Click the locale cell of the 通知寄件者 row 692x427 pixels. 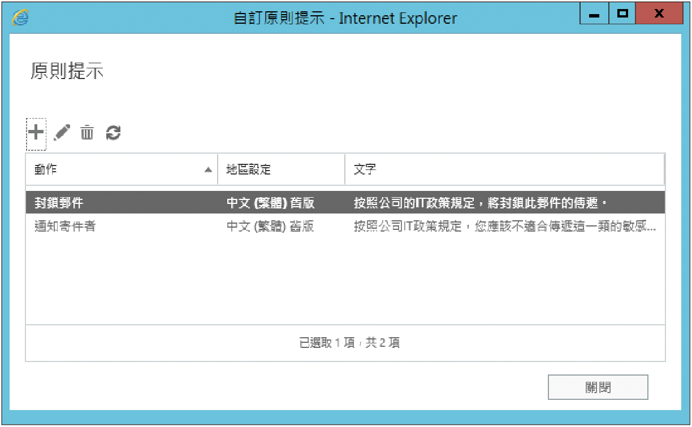pyautogui.click(x=270, y=226)
